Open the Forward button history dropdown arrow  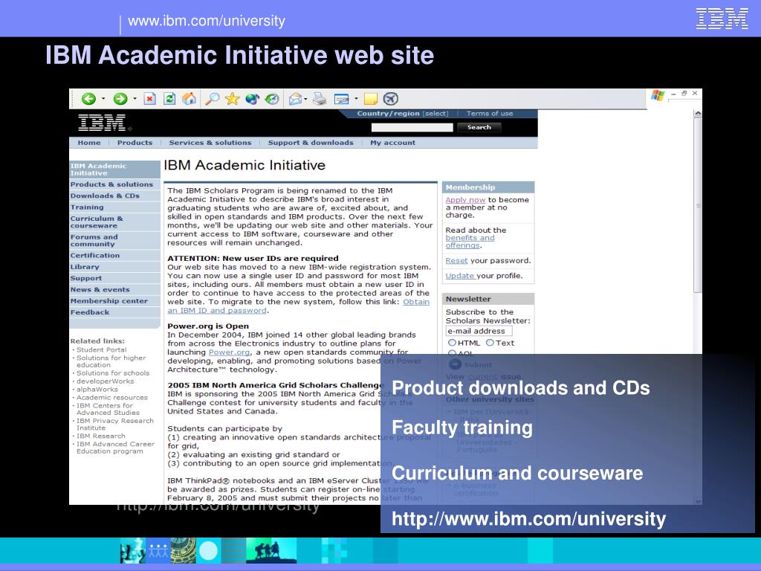click(x=135, y=99)
